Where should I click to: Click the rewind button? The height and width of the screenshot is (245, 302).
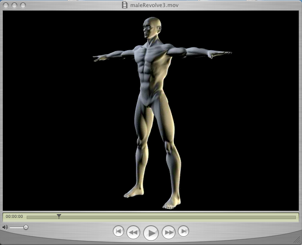133,233
